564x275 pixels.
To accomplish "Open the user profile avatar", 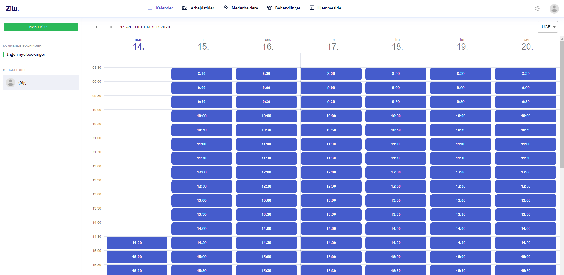I will [x=554, y=9].
